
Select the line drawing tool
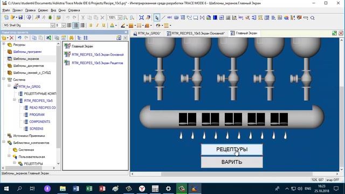163,18
